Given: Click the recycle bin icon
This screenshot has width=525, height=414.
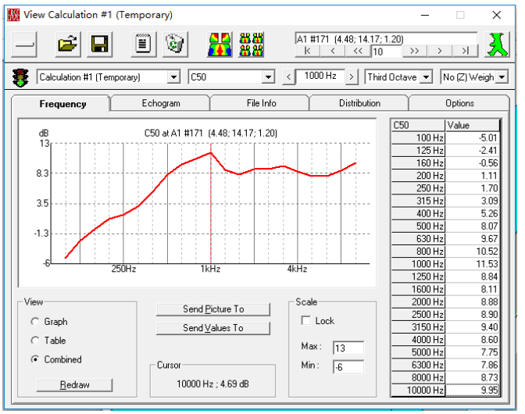Looking at the screenshot, I should pyautogui.click(x=174, y=45).
